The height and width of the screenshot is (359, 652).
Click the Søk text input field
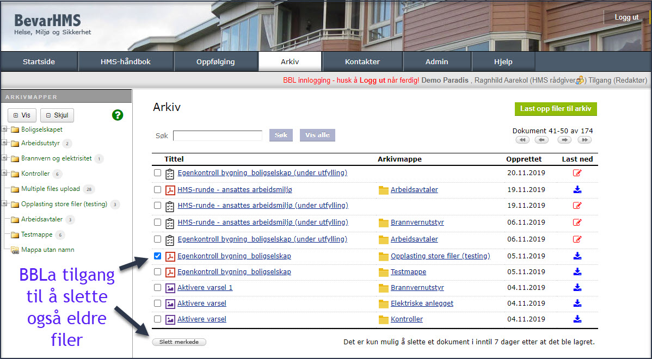[217, 135]
